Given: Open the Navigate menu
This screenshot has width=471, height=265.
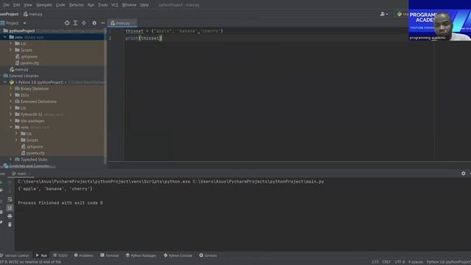Looking at the screenshot, I should tap(44, 5).
